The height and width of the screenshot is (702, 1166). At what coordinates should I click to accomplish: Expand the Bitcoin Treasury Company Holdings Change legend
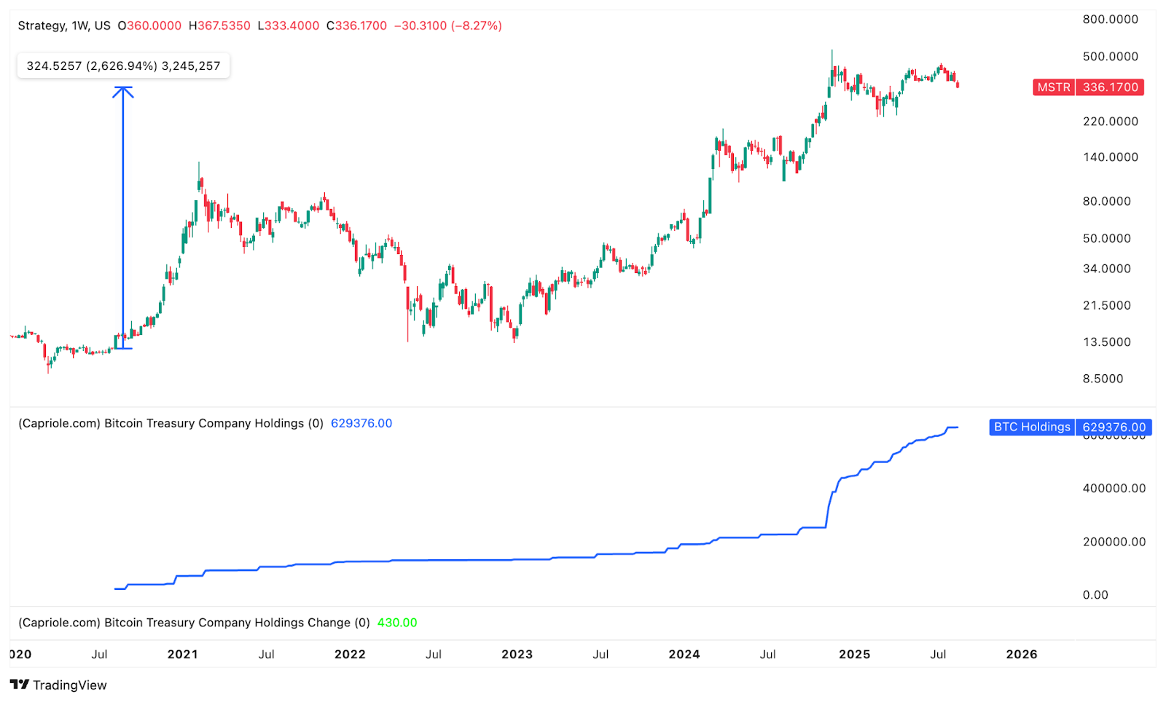[x=194, y=623]
